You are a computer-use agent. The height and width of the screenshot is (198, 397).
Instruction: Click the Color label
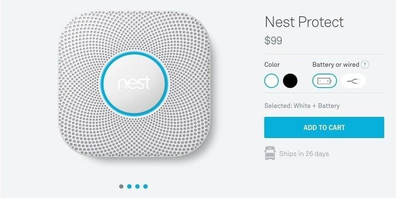(x=272, y=65)
